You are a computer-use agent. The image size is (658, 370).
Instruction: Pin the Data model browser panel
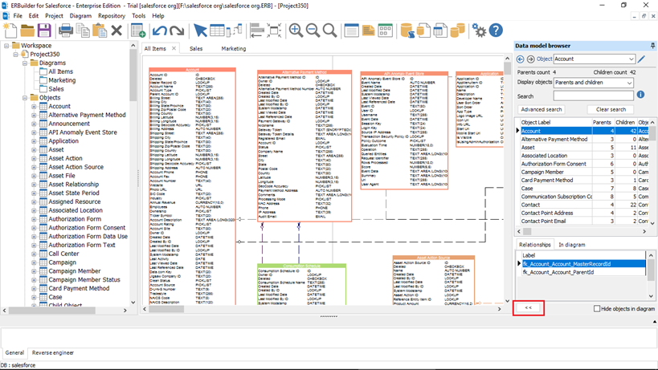pyautogui.click(x=652, y=47)
